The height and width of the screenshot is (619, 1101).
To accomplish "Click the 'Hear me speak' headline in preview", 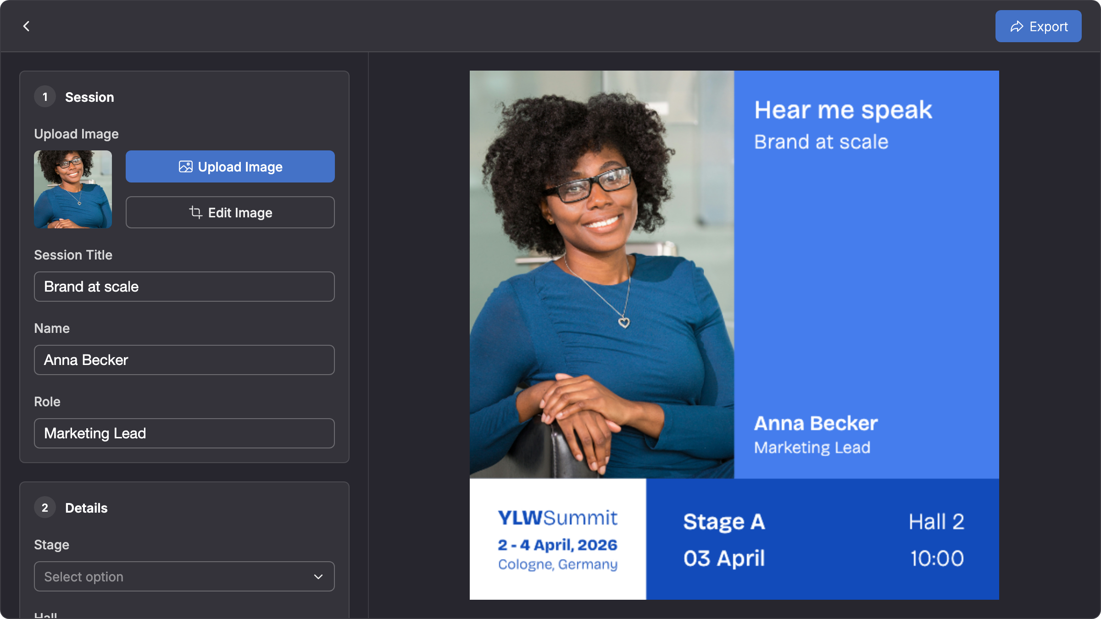I will click(x=843, y=110).
